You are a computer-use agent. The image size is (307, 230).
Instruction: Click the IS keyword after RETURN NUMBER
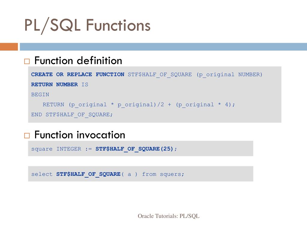click(85, 85)
